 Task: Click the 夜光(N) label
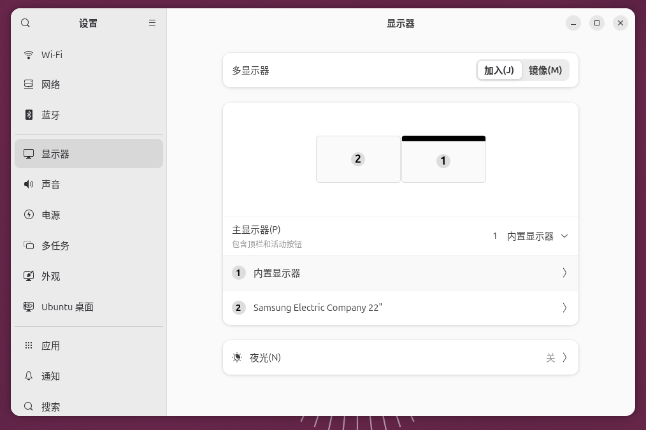tap(265, 357)
